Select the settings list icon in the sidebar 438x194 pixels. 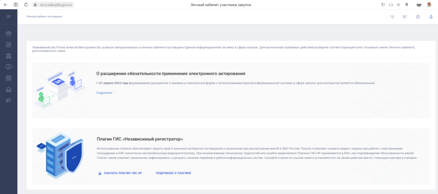9,78
